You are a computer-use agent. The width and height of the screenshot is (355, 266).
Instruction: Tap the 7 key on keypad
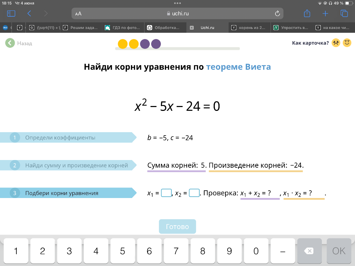[x=176, y=251]
